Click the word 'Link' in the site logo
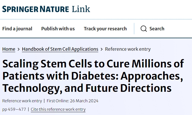192x115 pixels. pos(81,9)
